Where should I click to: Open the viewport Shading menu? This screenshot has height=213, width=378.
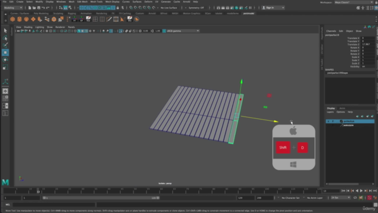[28, 27]
